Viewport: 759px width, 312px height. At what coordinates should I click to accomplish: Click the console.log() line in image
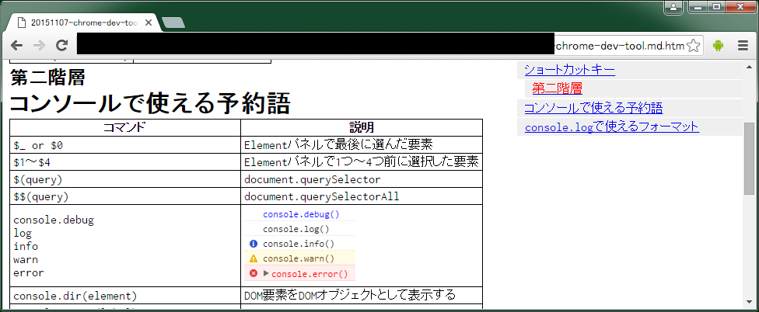[x=296, y=230]
